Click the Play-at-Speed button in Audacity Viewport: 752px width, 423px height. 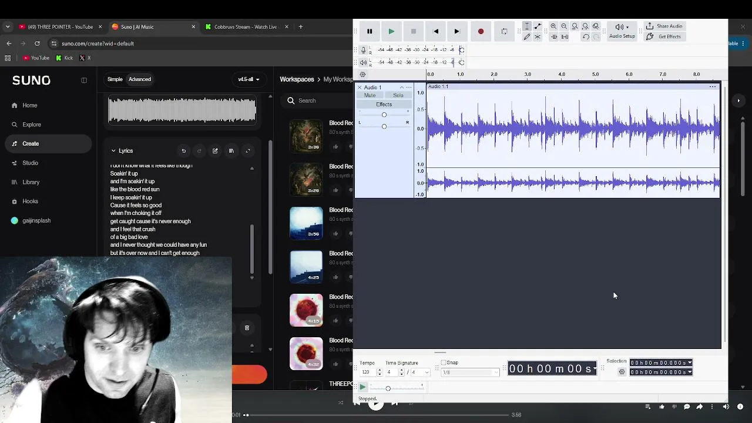tap(362, 387)
